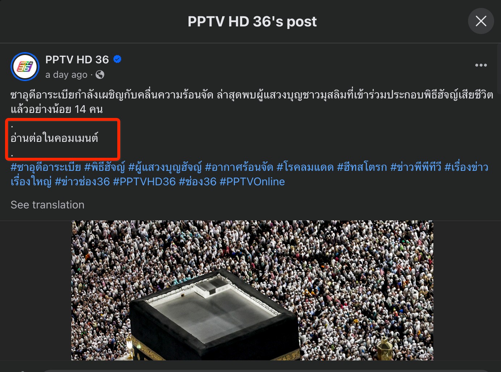Open hashtag #อากาศร้อนจัด

point(239,167)
